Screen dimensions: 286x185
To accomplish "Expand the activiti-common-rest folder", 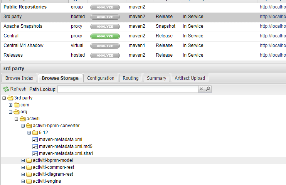I will click(x=23, y=167).
